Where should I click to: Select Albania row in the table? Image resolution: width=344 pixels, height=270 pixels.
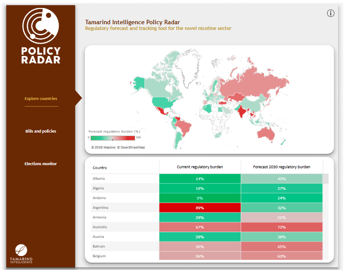[x=99, y=178]
